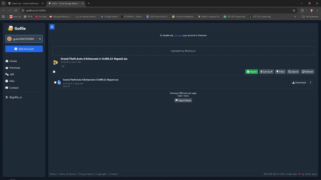Toggle the sidebar with the blue hamburger button

click(x=52, y=27)
